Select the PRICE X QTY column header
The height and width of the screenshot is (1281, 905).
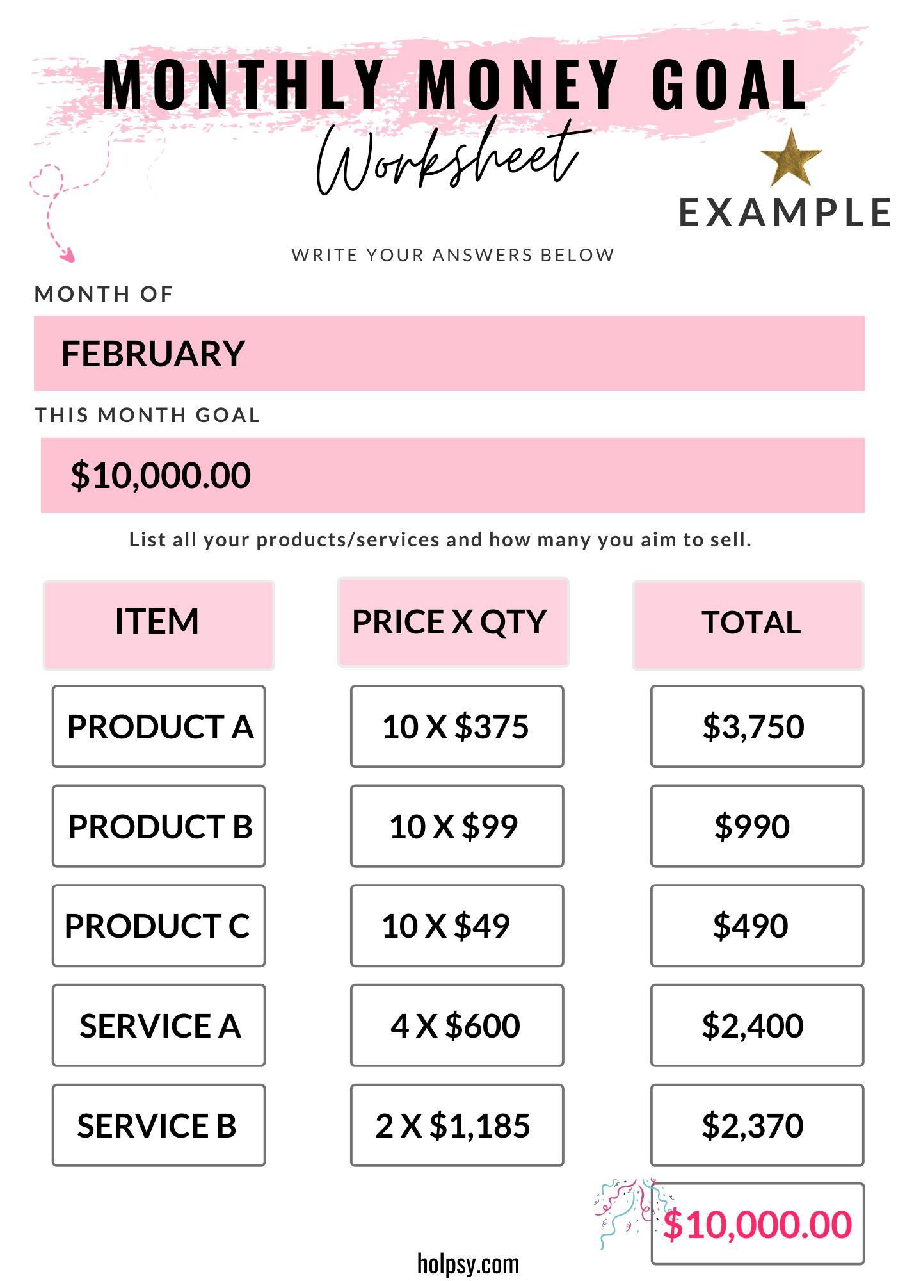[452, 622]
